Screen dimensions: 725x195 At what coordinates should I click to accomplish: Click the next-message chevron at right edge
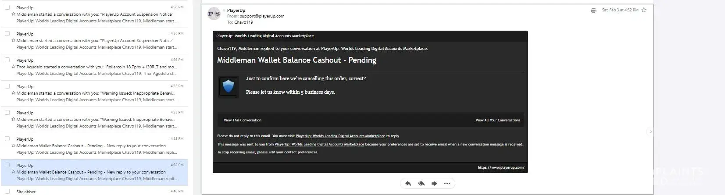click(650, 131)
